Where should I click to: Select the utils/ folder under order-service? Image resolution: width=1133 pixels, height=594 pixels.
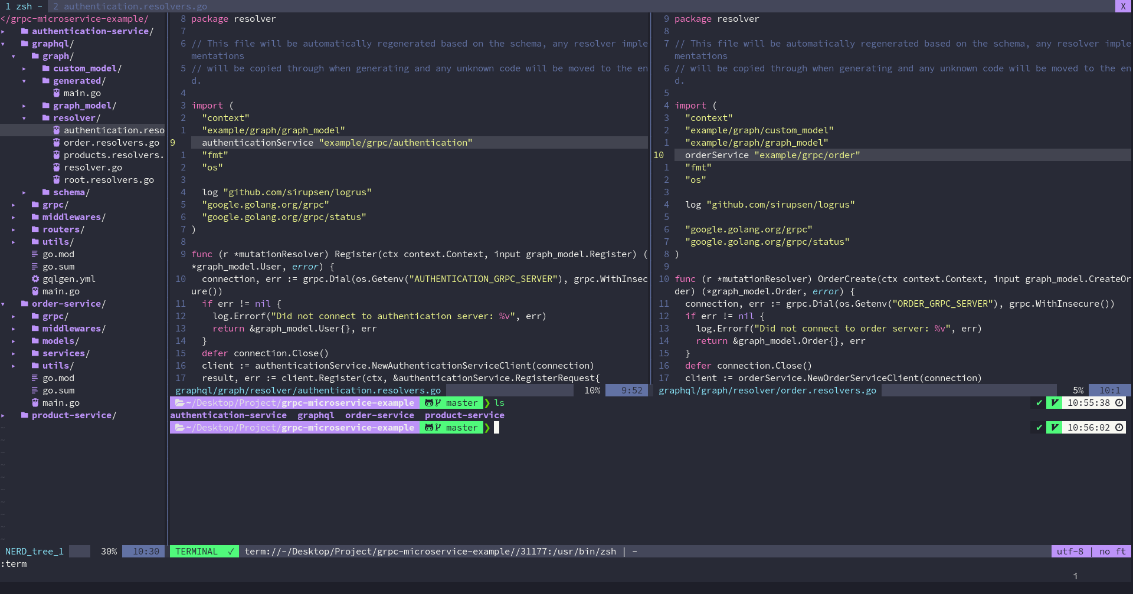58,366
